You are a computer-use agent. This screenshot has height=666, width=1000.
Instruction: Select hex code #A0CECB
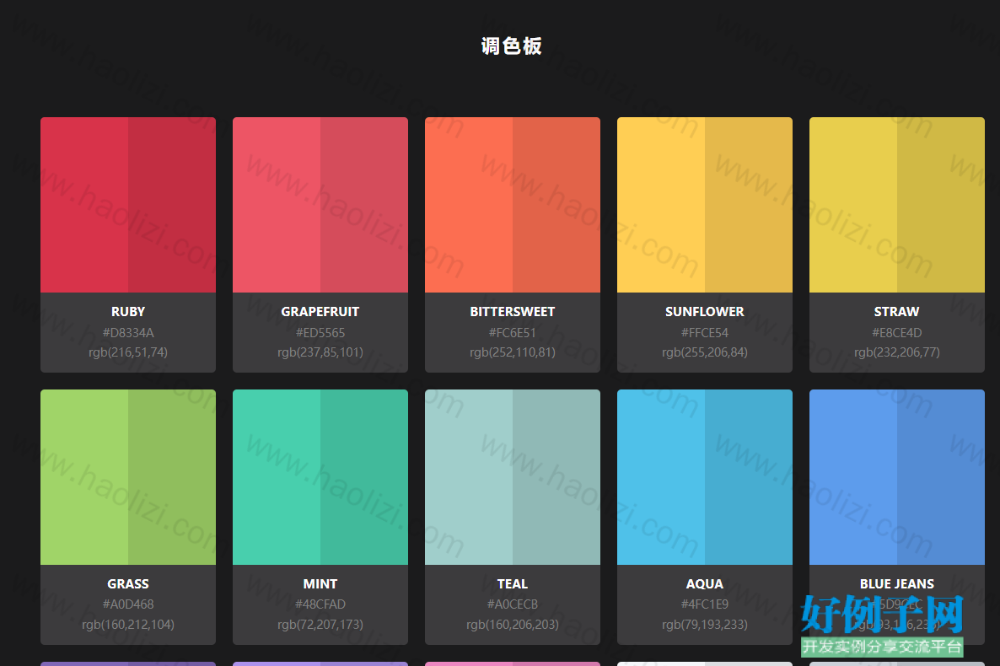[513, 604]
